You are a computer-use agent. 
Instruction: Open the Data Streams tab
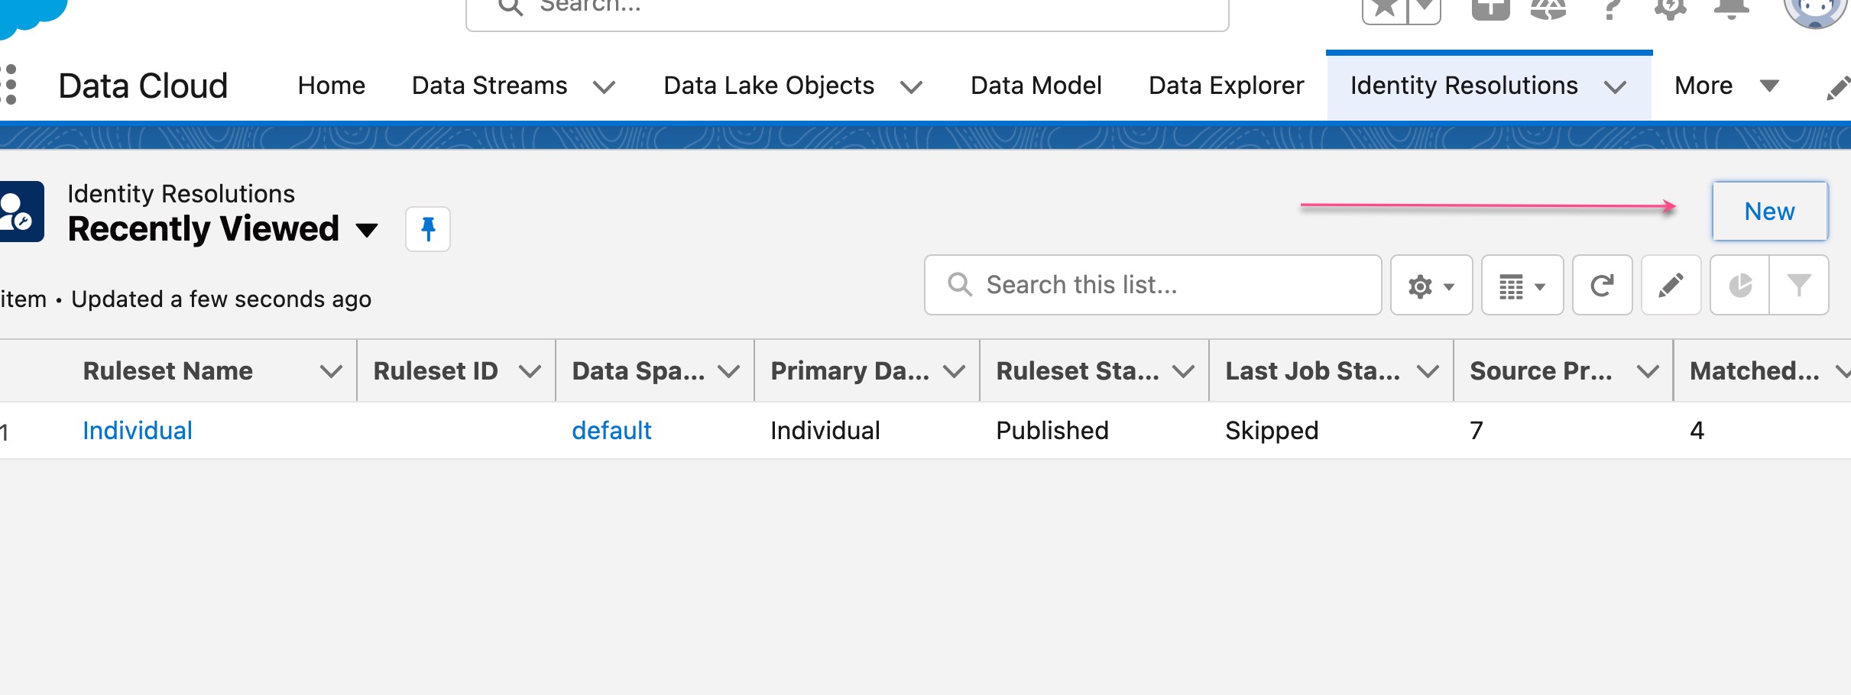[x=489, y=86]
